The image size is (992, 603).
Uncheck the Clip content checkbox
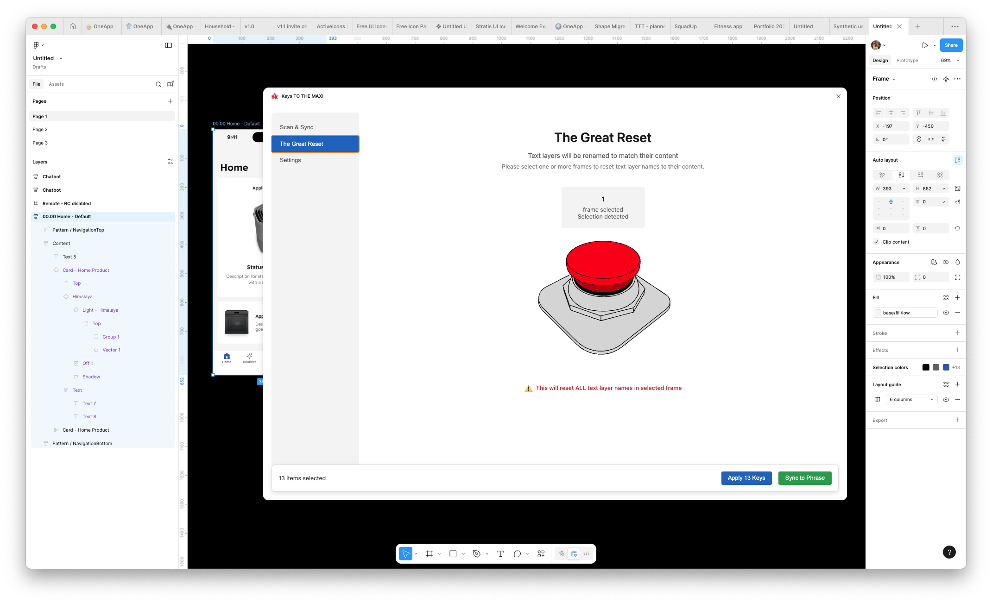pos(876,242)
